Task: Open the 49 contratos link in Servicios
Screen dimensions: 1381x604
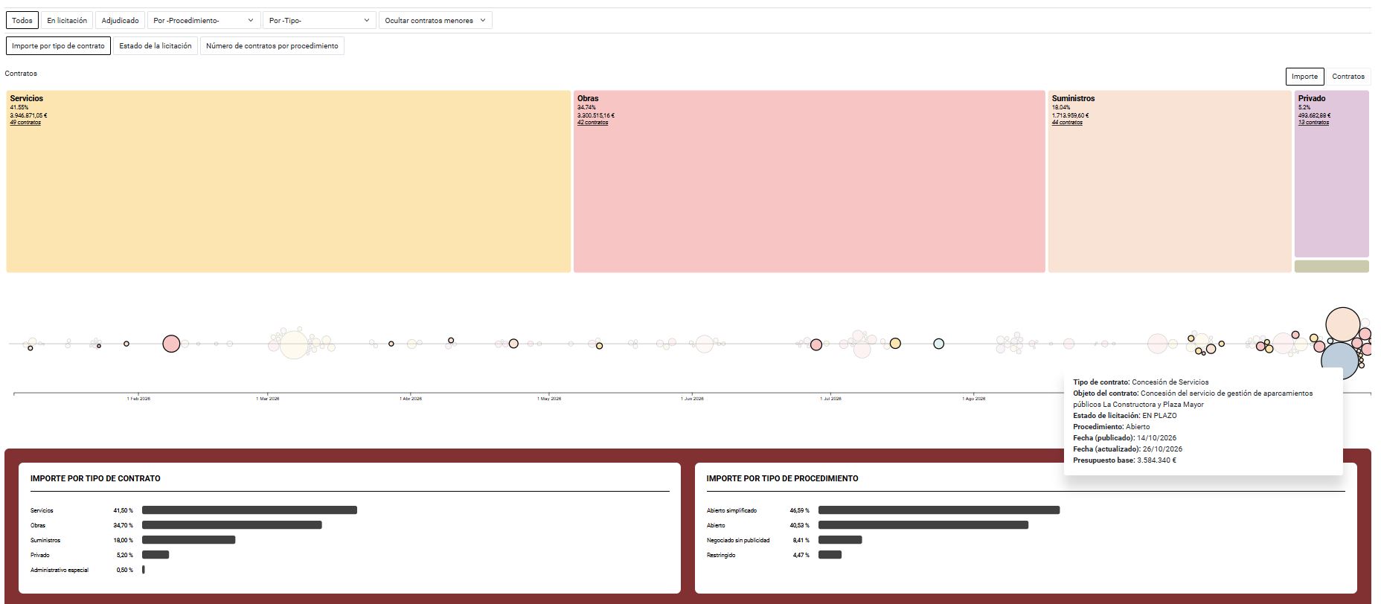Action: pyautogui.click(x=25, y=122)
